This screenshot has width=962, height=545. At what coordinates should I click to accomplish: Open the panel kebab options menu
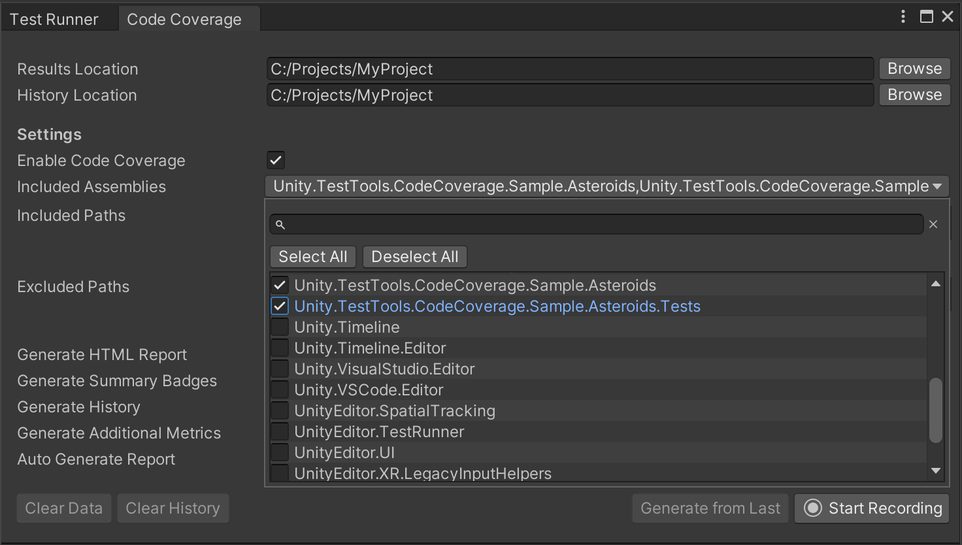(903, 17)
